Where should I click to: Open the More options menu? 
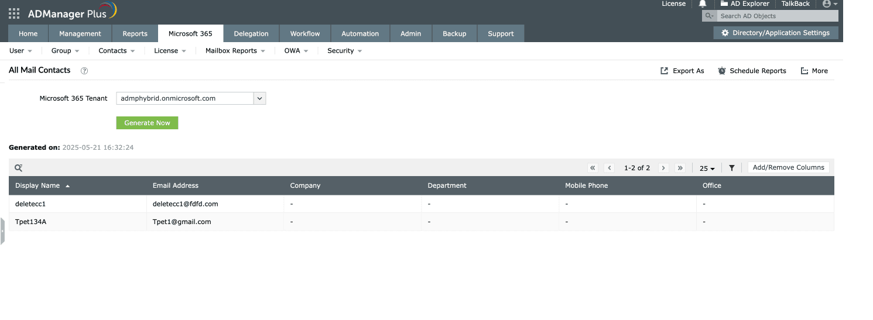tap(814, 71)
